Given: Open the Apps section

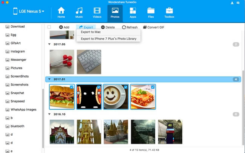Looking at the screenshot, I should point(133,13).
